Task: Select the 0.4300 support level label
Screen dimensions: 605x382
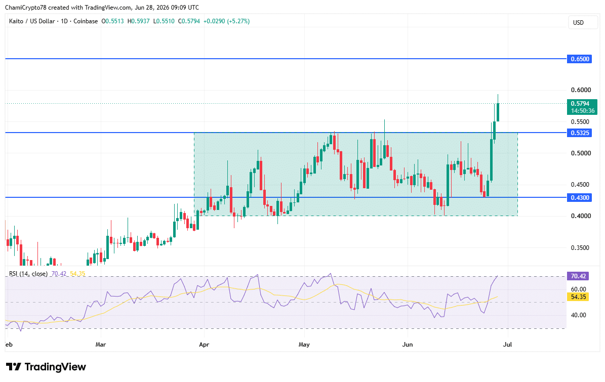Action: (x=580, y=198)
